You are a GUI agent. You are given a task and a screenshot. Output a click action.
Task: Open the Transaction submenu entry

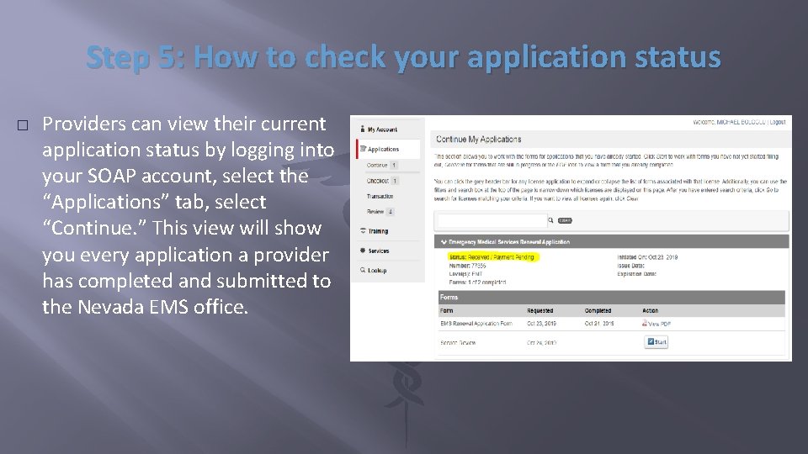[380, 196]
